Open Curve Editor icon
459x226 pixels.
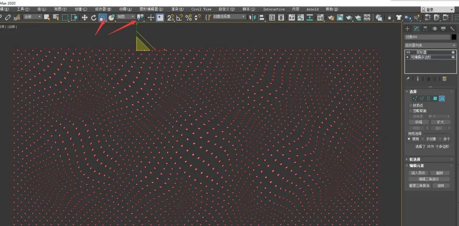click(300, 17)
